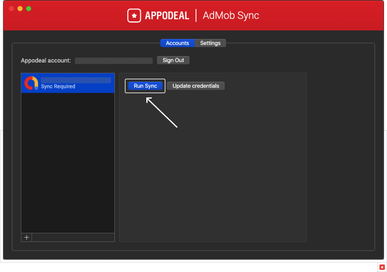This screenshot has width=387, height=272.
Task: Switch to the Accounts tab
Action: click(177, 43)
